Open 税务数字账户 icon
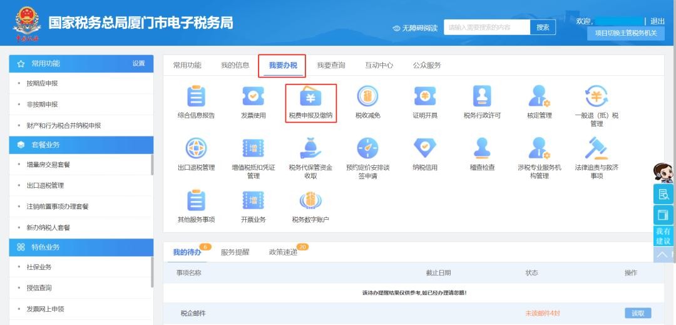This screenshot has height=325, width=676. coord(310,201)
